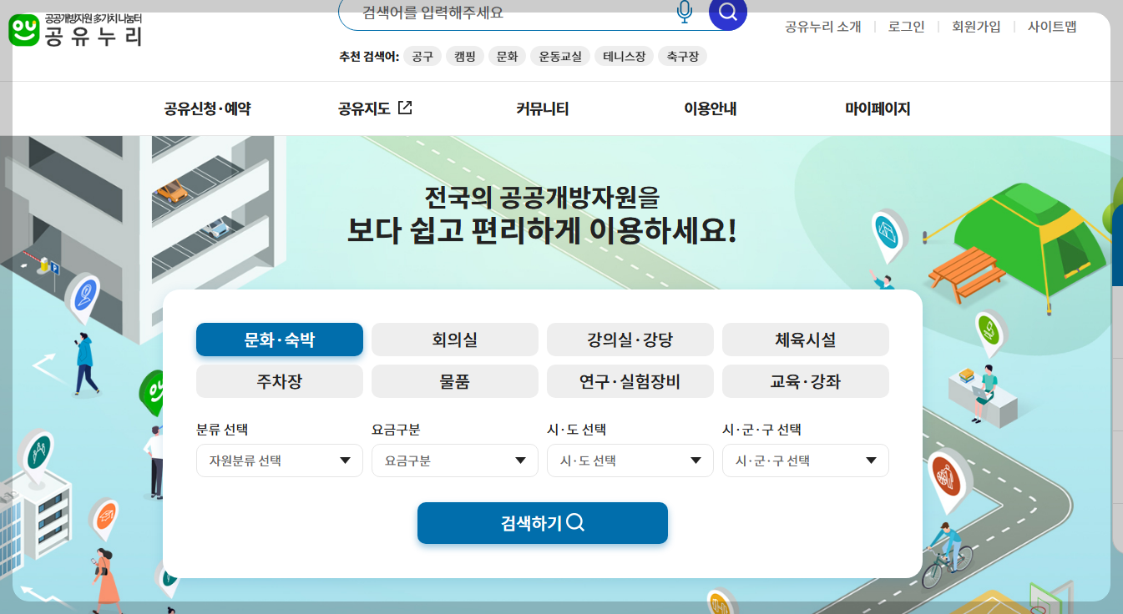Select the 체육시설 category tab
Image resolution: width=1123 pixels, height=614 pixels.
tap(806, 340)
